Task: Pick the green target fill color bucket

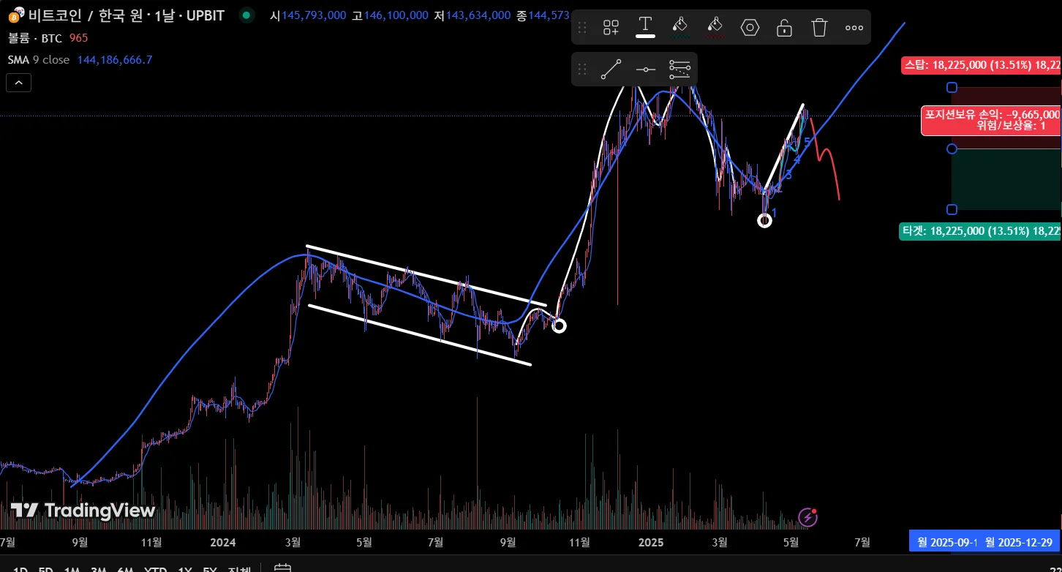Action: coord(680,27)
